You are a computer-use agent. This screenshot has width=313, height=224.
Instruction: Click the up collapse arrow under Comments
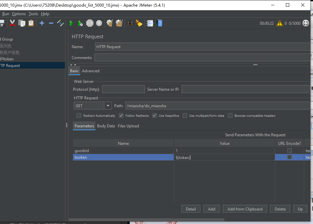point(71,65)
